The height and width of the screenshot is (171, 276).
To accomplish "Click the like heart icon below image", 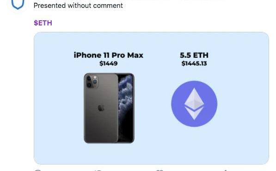I will pos(159,170).
